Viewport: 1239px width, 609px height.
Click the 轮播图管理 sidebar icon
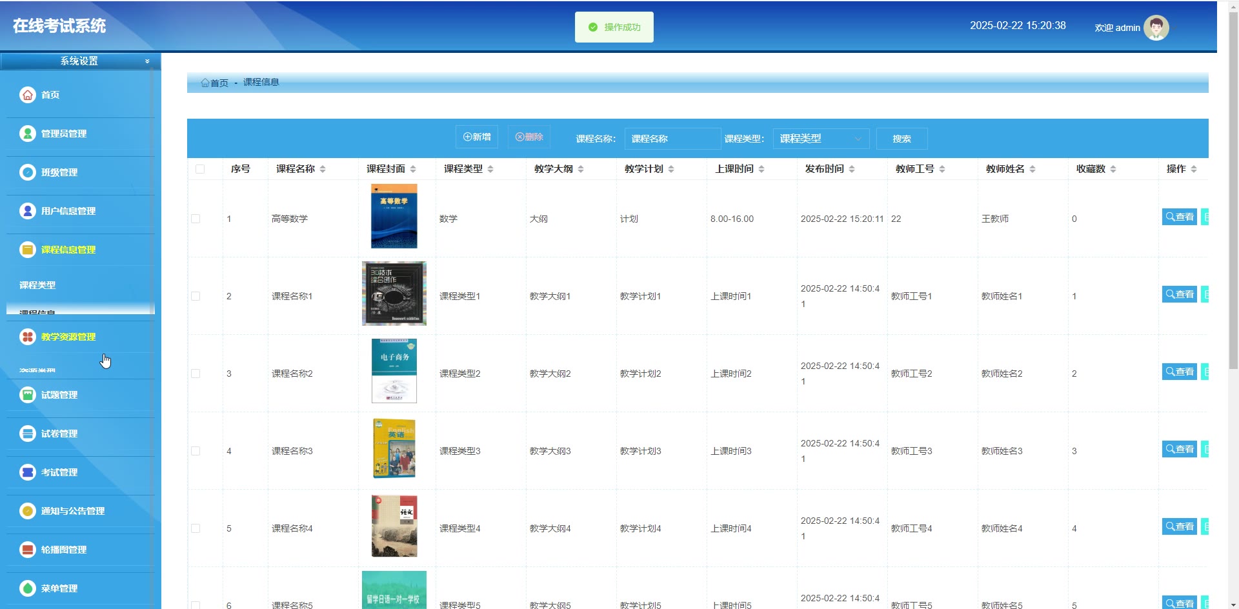(27, 550)
